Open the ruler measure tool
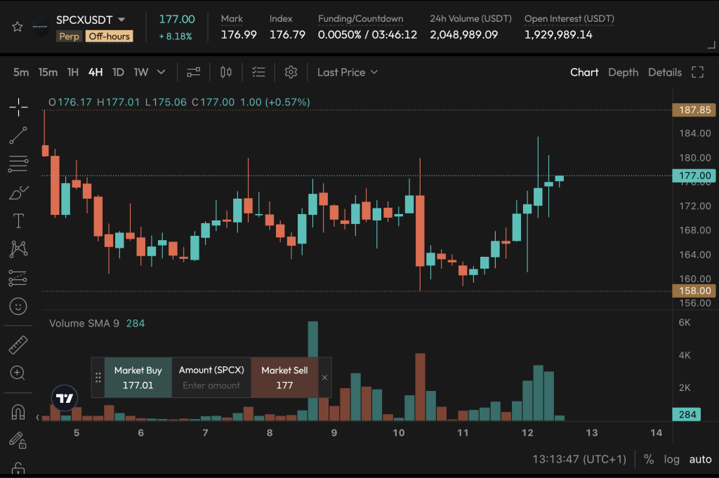The height and width of the screenshot is (478, 719). [18, 345]
